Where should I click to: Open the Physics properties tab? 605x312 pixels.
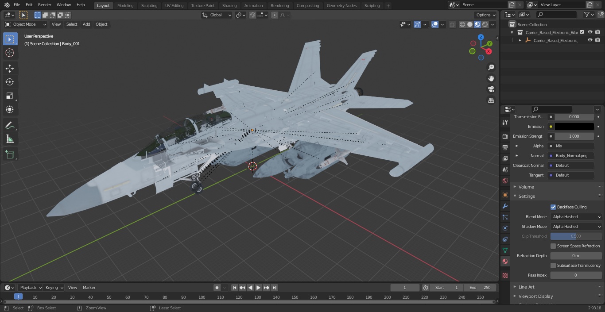pyautogui.click(x=505, y=228)
